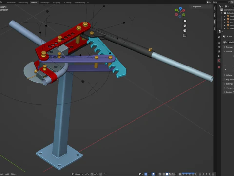Switch to the Scripting workspace tab

point(56,2)
